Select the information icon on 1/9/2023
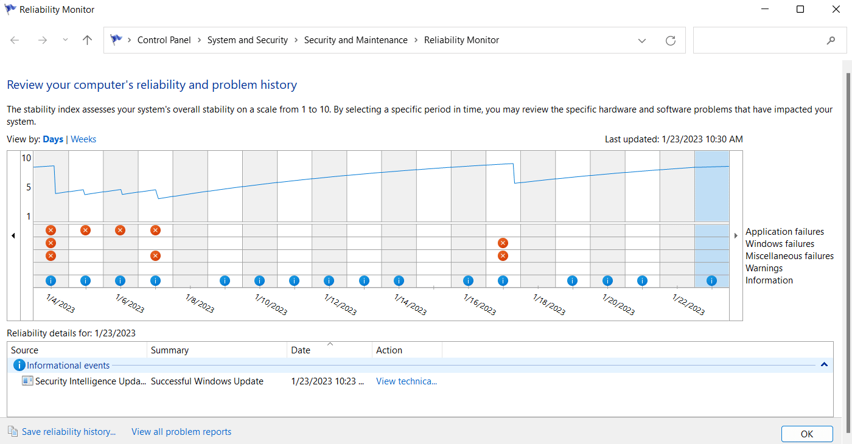Screen dimensions: 852x444 point(225,280)
